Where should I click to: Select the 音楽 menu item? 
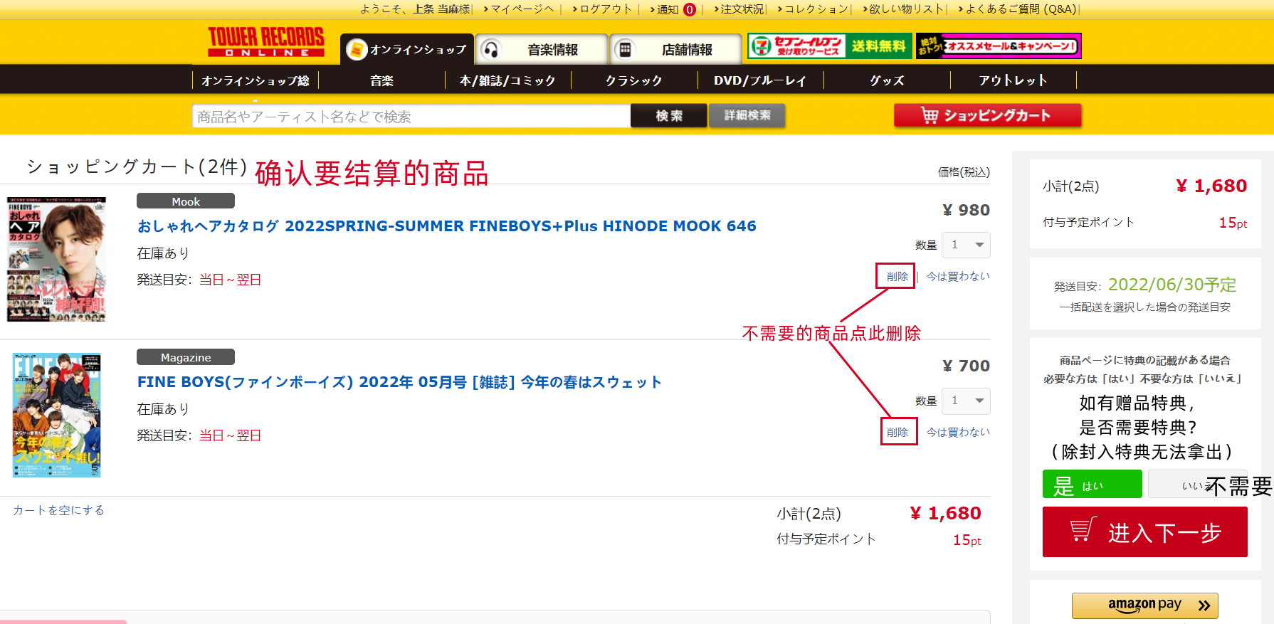click(x=381, y=80)
